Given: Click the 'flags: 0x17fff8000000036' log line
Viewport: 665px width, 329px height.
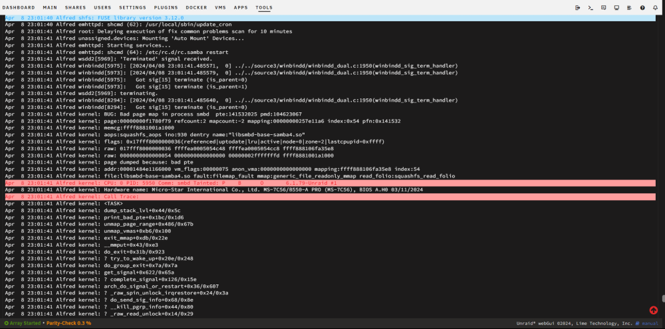Looking at the screenshot, I should [x=195, y=142].
